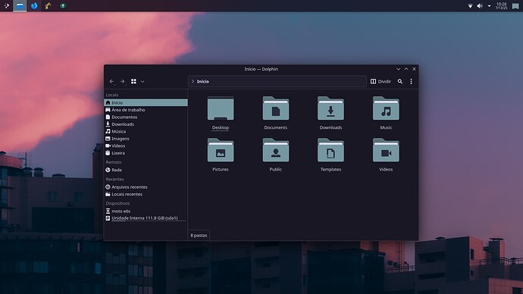The image size is (523, 294).
Task: Select the Public folder icon
Action: 275,150
